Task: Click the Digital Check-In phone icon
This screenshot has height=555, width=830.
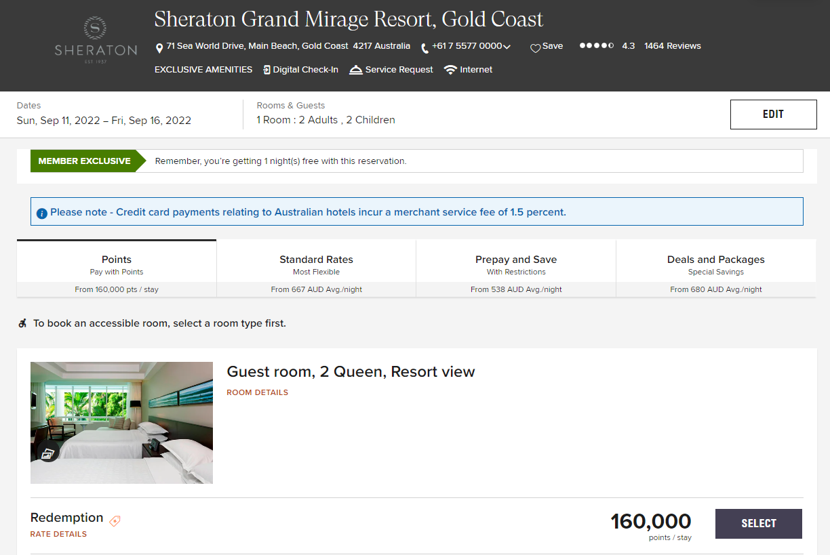Action: [266, 70]
